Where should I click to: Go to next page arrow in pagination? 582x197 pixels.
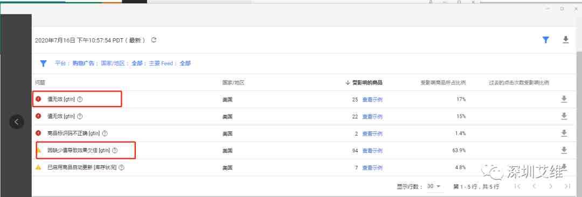coord(551,186)
